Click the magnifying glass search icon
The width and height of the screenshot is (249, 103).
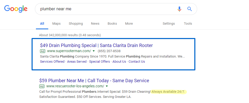click(x=190, y=9)
